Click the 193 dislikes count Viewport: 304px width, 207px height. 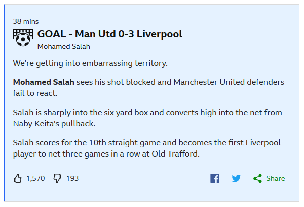72,178
